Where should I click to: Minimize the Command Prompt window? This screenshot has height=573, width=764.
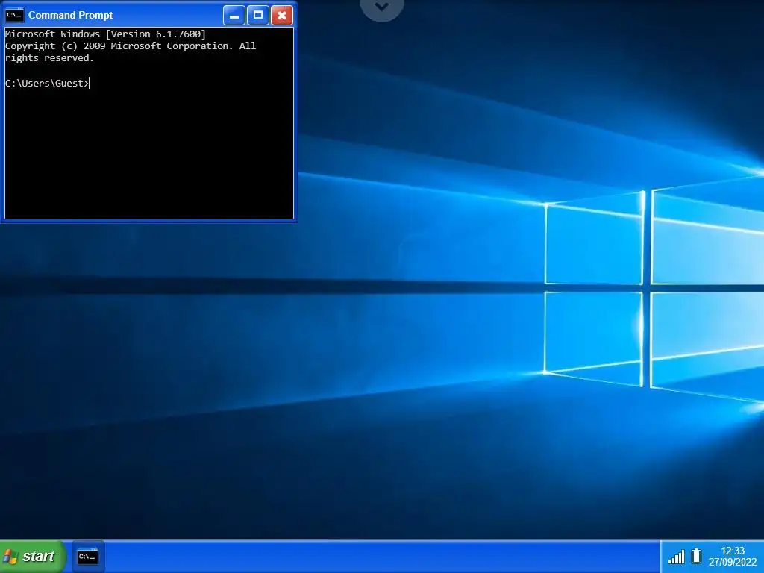(x=234, y=15)
